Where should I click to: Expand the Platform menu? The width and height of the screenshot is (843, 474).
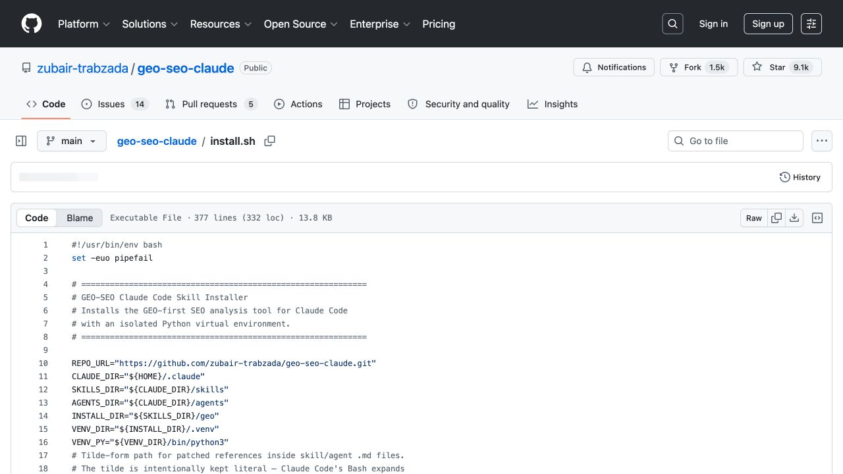tap(84, 24)
